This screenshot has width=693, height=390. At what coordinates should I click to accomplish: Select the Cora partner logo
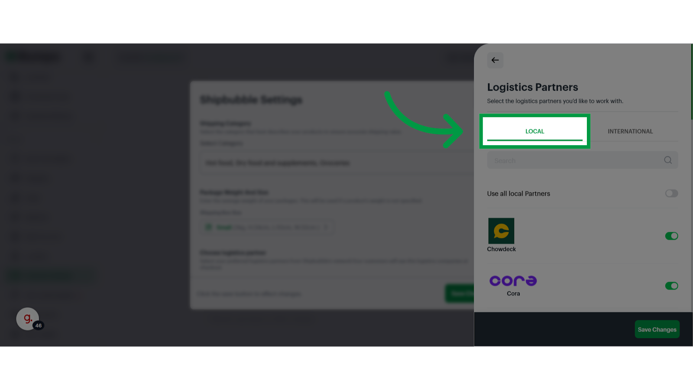(x=513, y=281)
